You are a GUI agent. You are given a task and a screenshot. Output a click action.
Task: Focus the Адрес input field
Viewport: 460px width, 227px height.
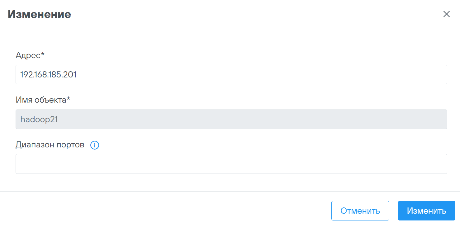click(x=231, y=75)
